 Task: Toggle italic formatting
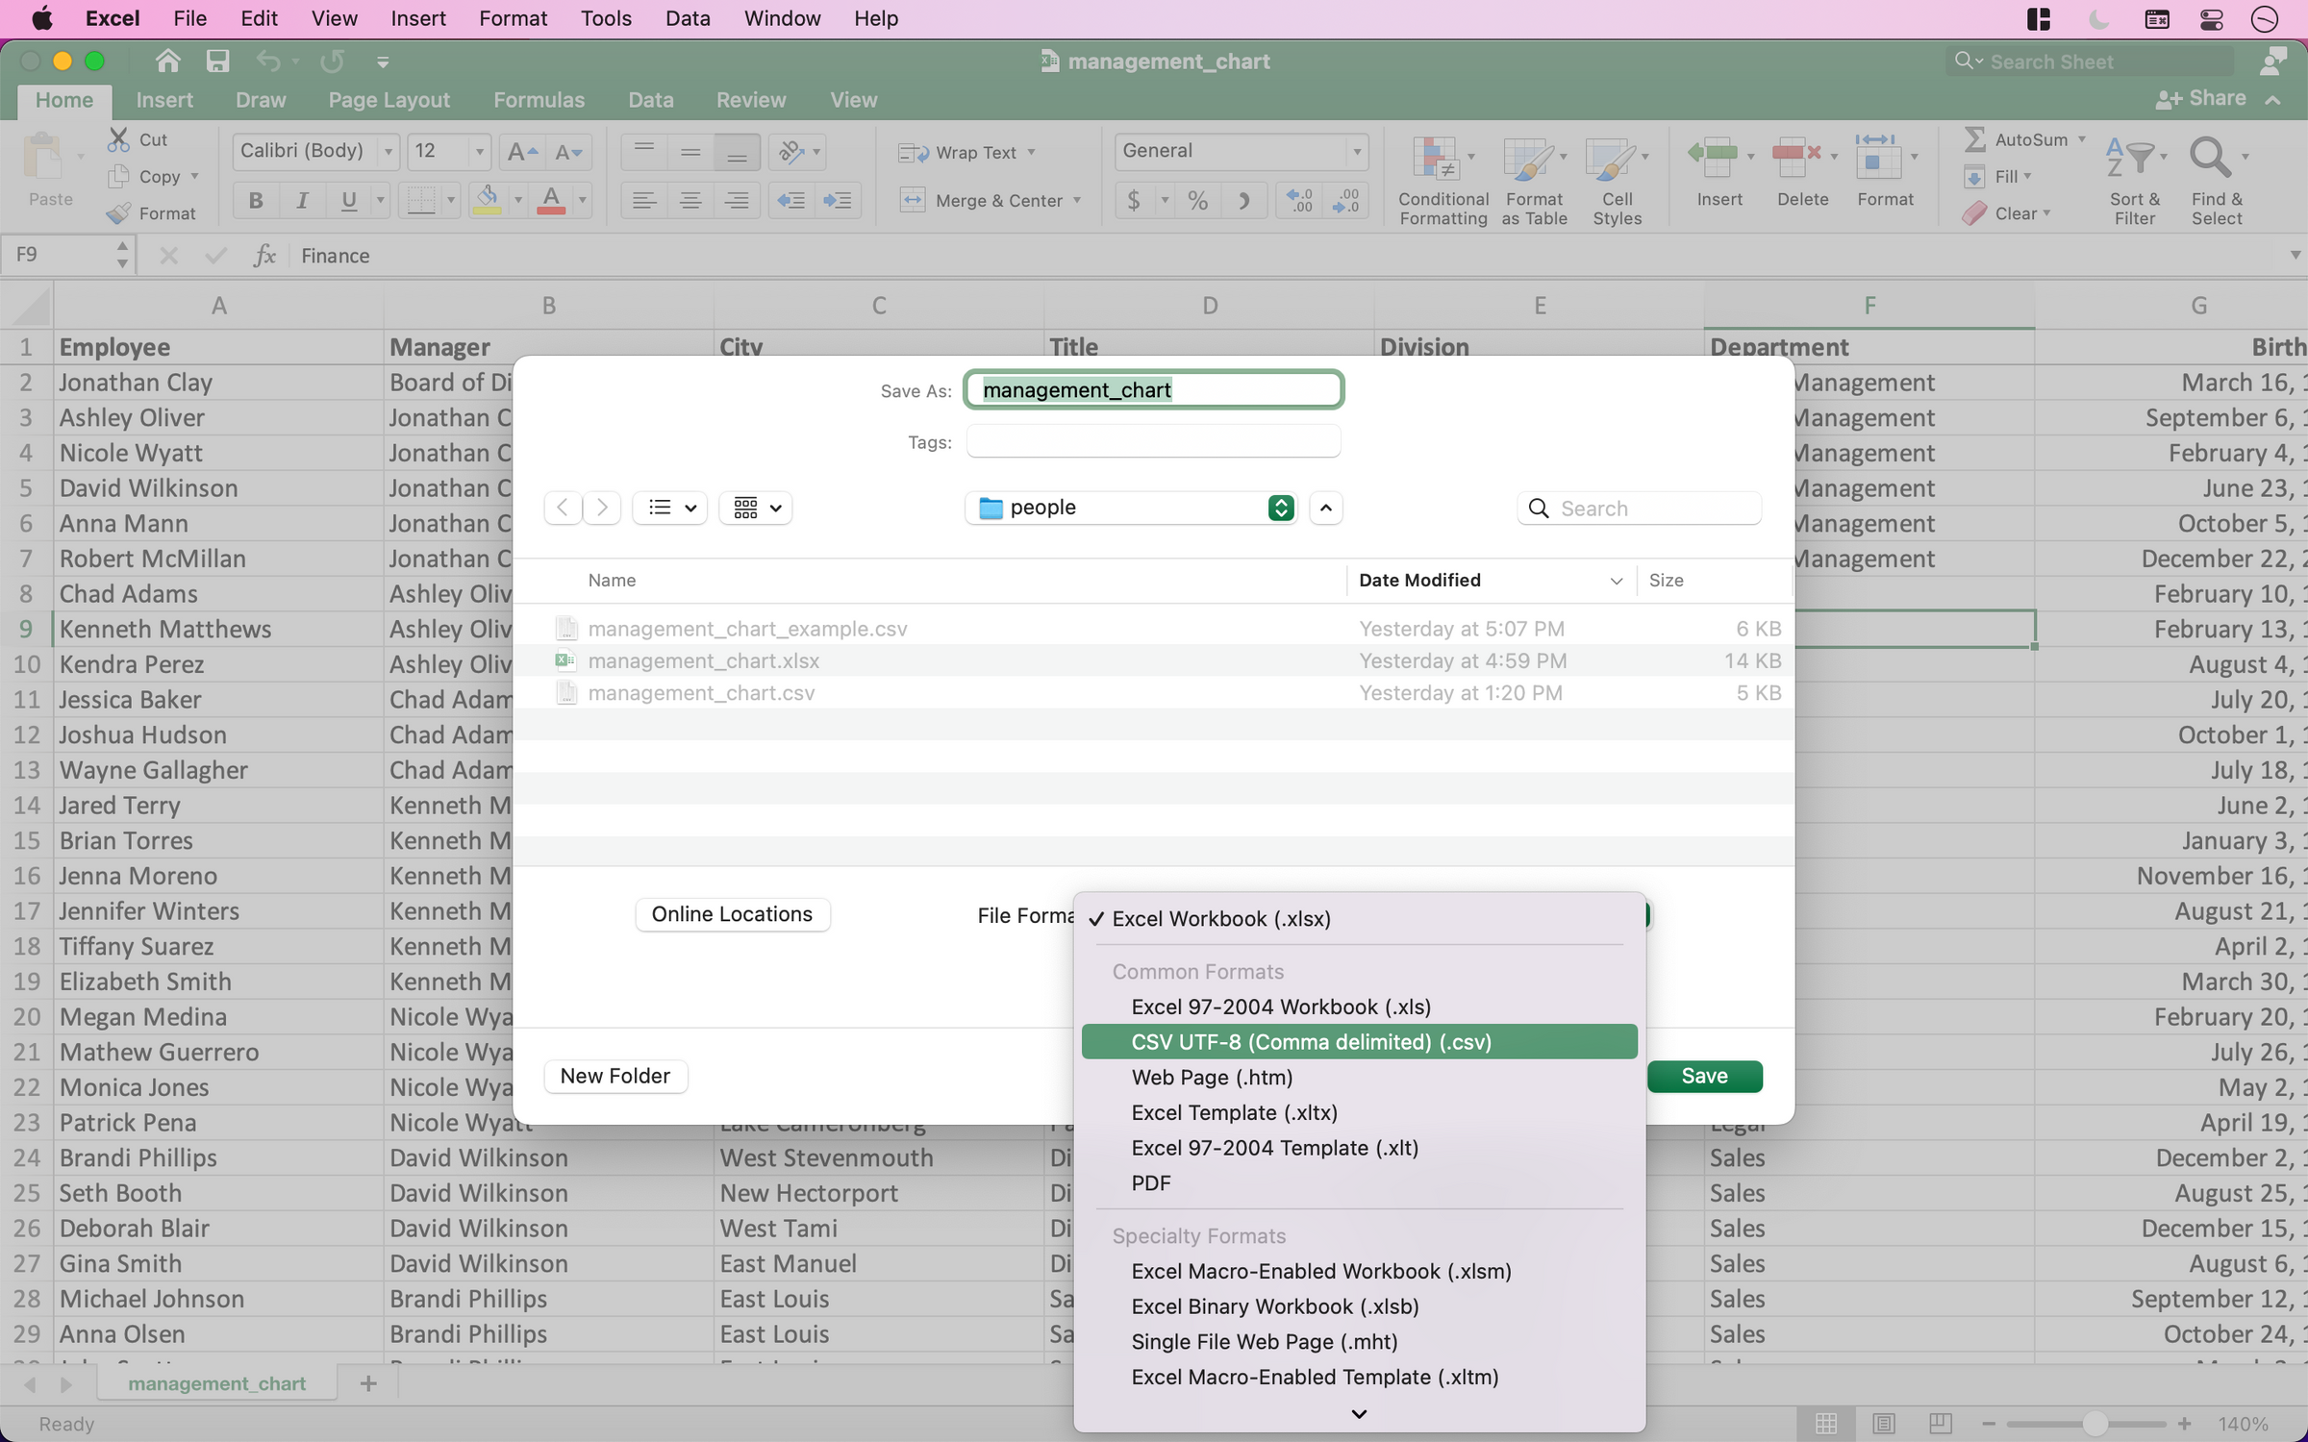point(301,200)
